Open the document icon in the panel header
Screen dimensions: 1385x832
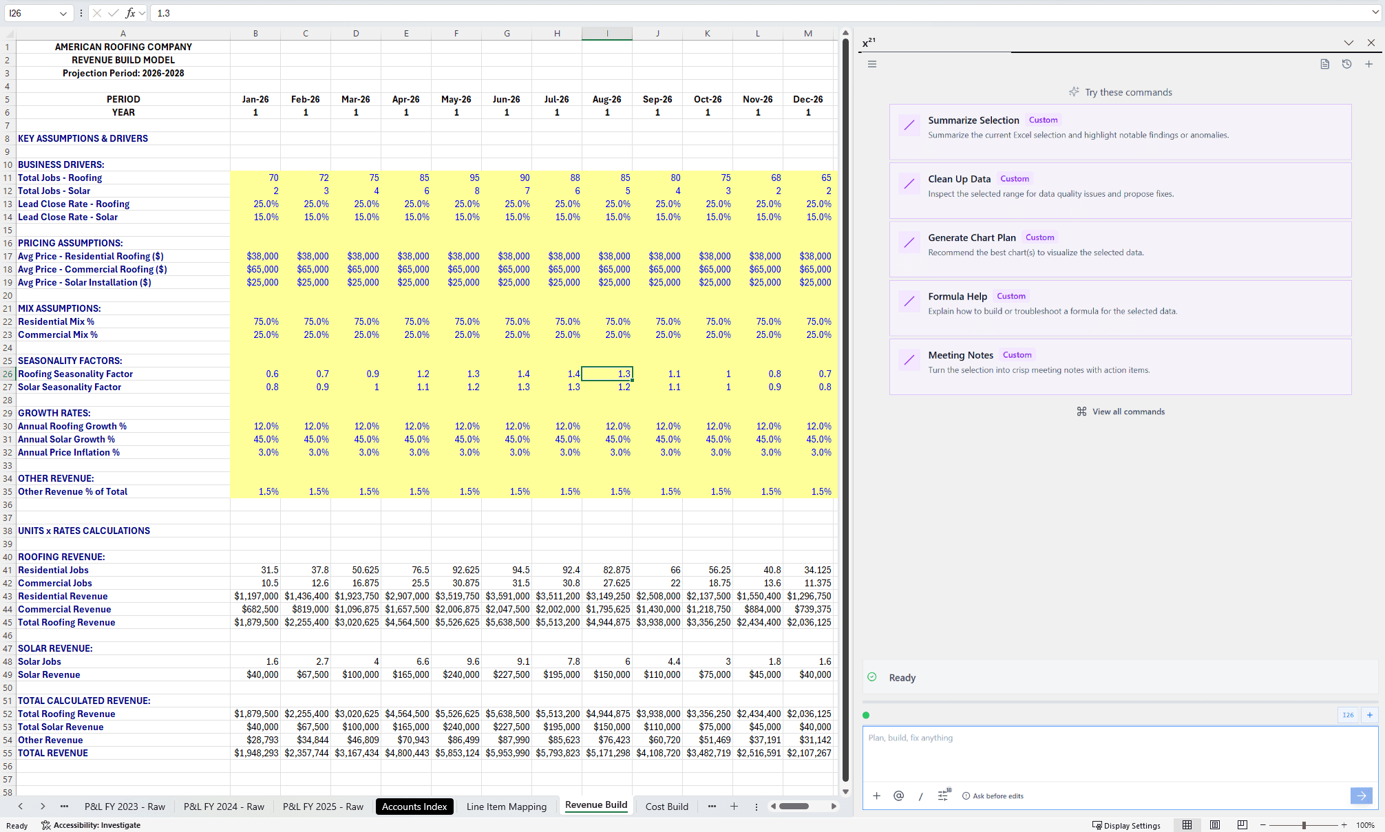point(1324,64)
